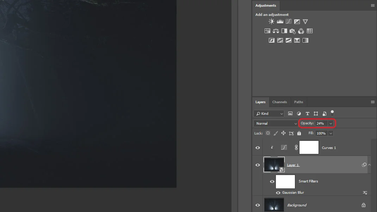Open the Layers panel menu

click(x=372, y=102)
